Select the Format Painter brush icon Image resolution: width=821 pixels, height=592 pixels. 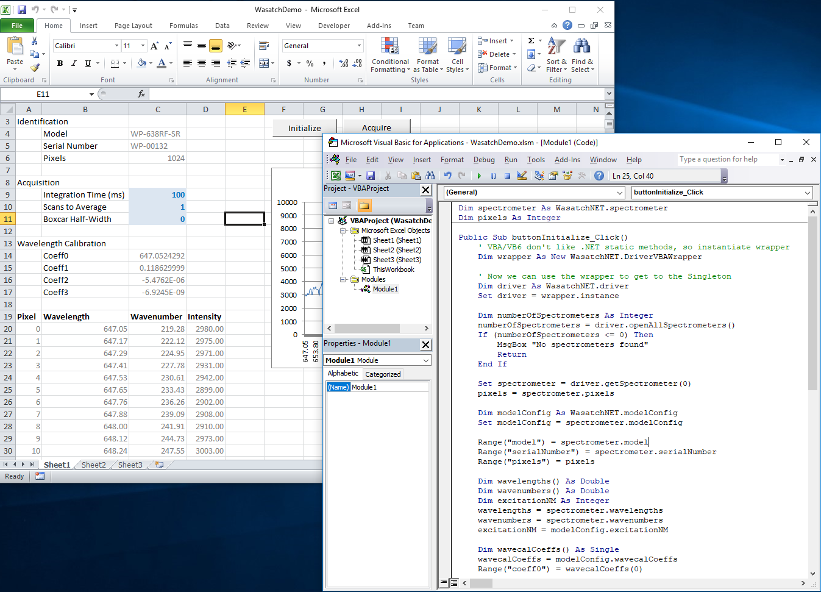[x=35, y=68]
